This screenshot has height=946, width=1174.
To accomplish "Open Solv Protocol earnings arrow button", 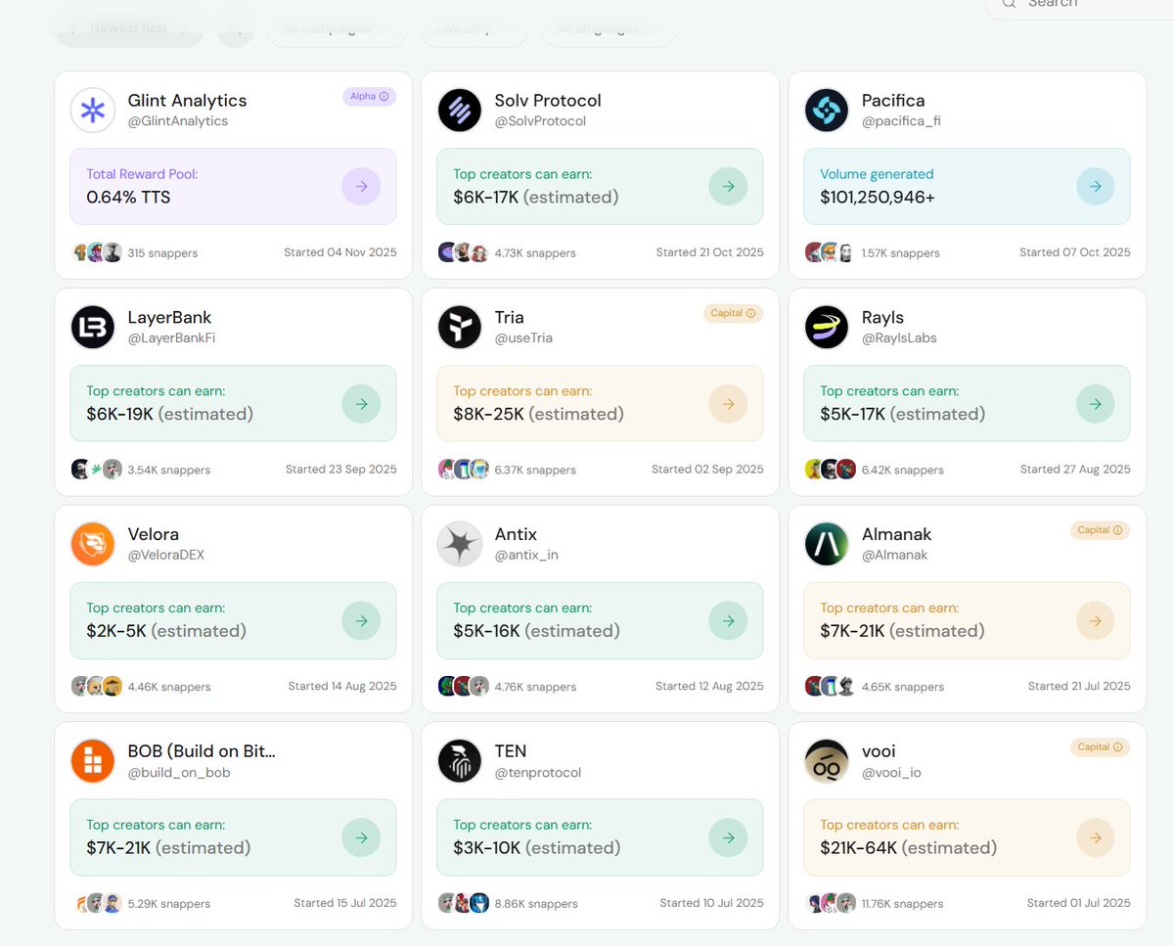I will [x=728, y=186].
